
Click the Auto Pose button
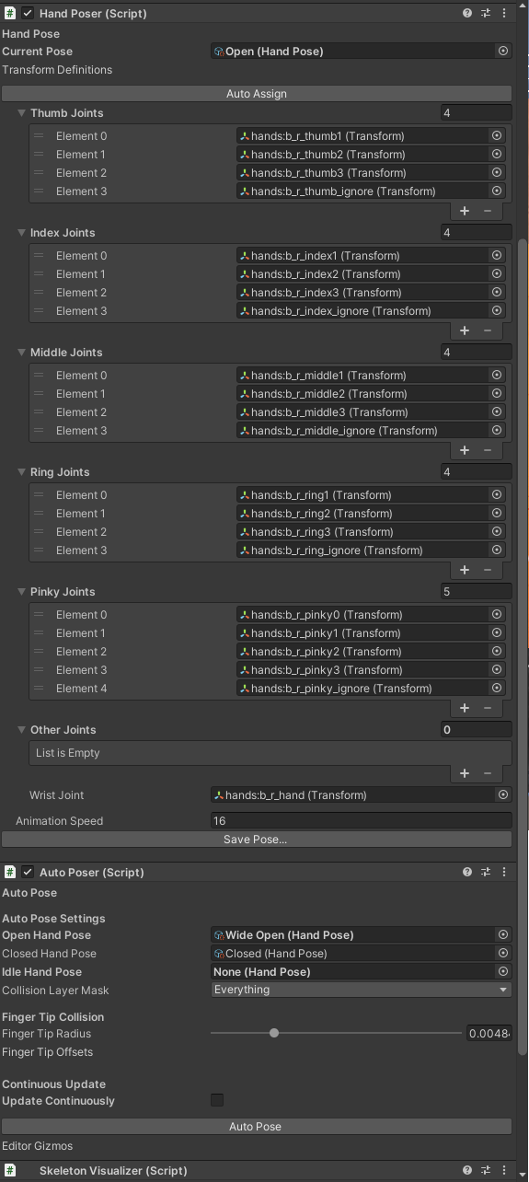(x=257, y=1127)
